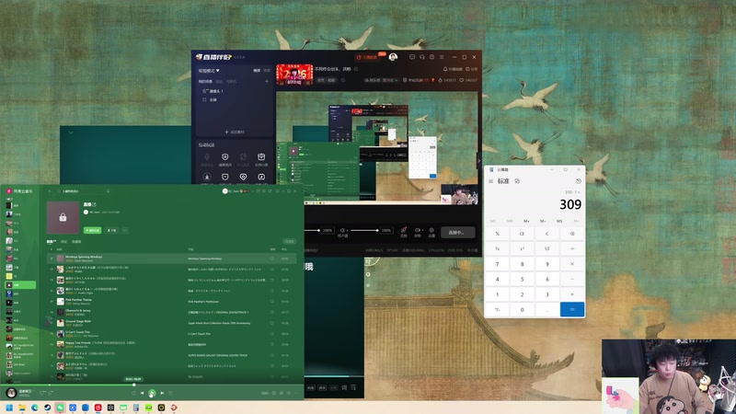Click the speaker volume slider in streaming app
This screenshot has width=736, height=414.
pyautogui.click(x=364, y=231)
